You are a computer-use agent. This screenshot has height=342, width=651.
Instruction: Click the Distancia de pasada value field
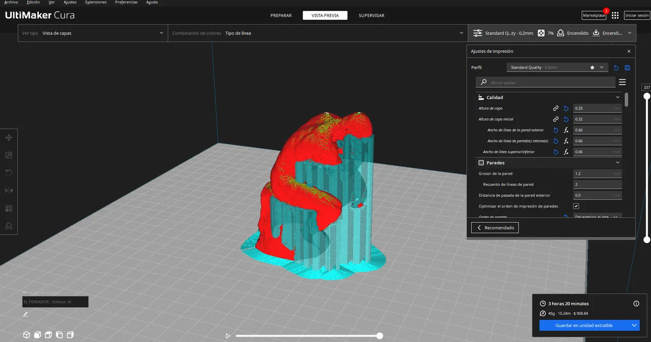[x=598, y=195]
